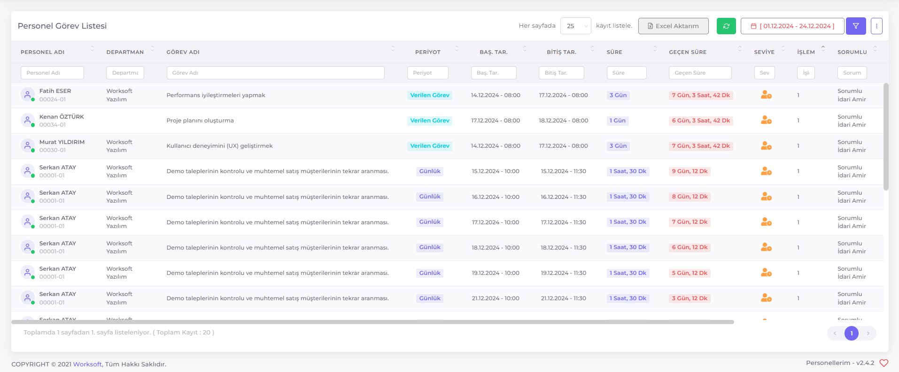Screen dimensions: 899x372
Task: Click the heart icon next to Personellerim version
Action: 883,363
